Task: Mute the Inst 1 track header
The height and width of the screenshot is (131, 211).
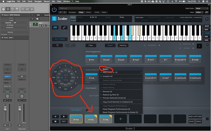Action: pos(40,26)
